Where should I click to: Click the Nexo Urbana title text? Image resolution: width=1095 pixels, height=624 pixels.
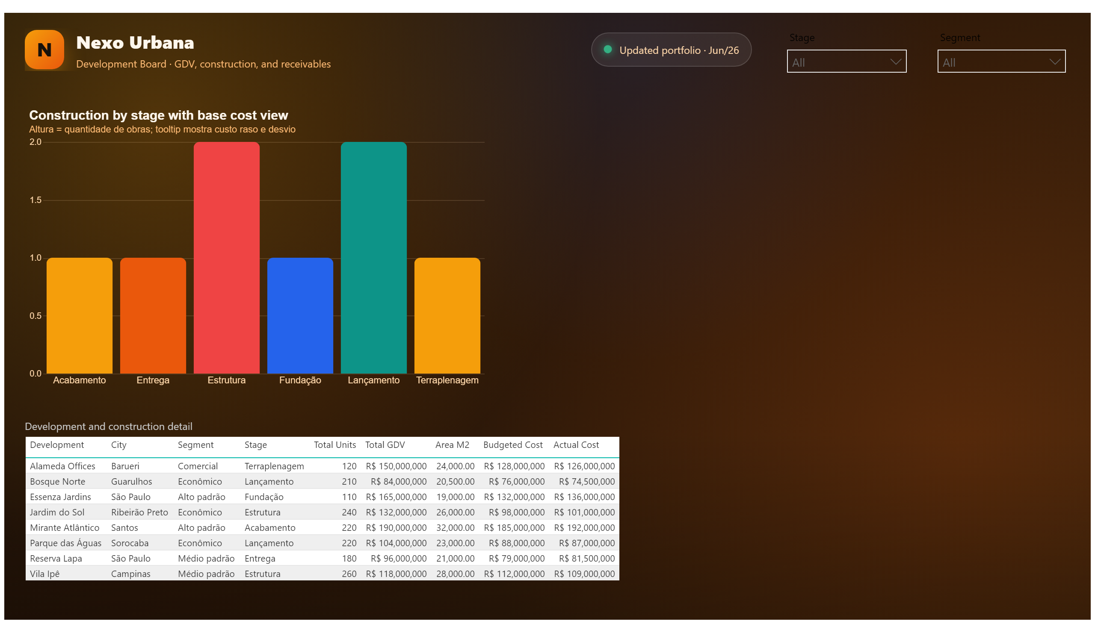[x=135, y=42]
